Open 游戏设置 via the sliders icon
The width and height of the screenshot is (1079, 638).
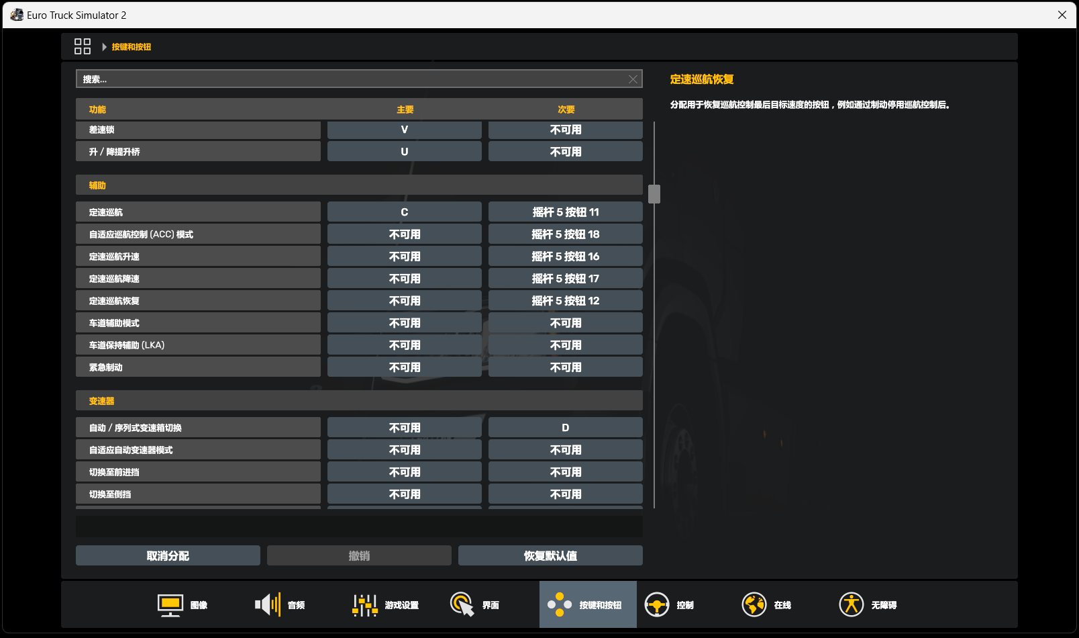tap(365, 605)
